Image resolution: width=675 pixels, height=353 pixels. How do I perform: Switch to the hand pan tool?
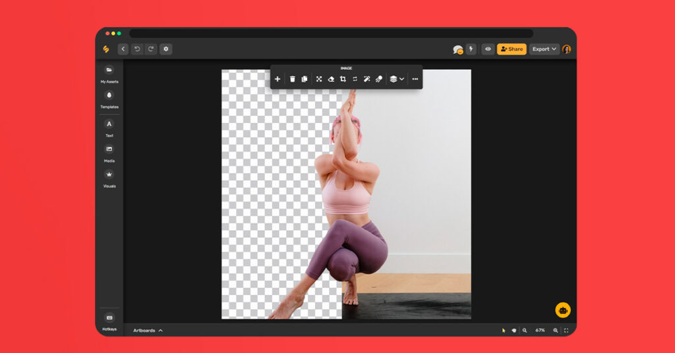pyautogui.click(x=514, y=330)
